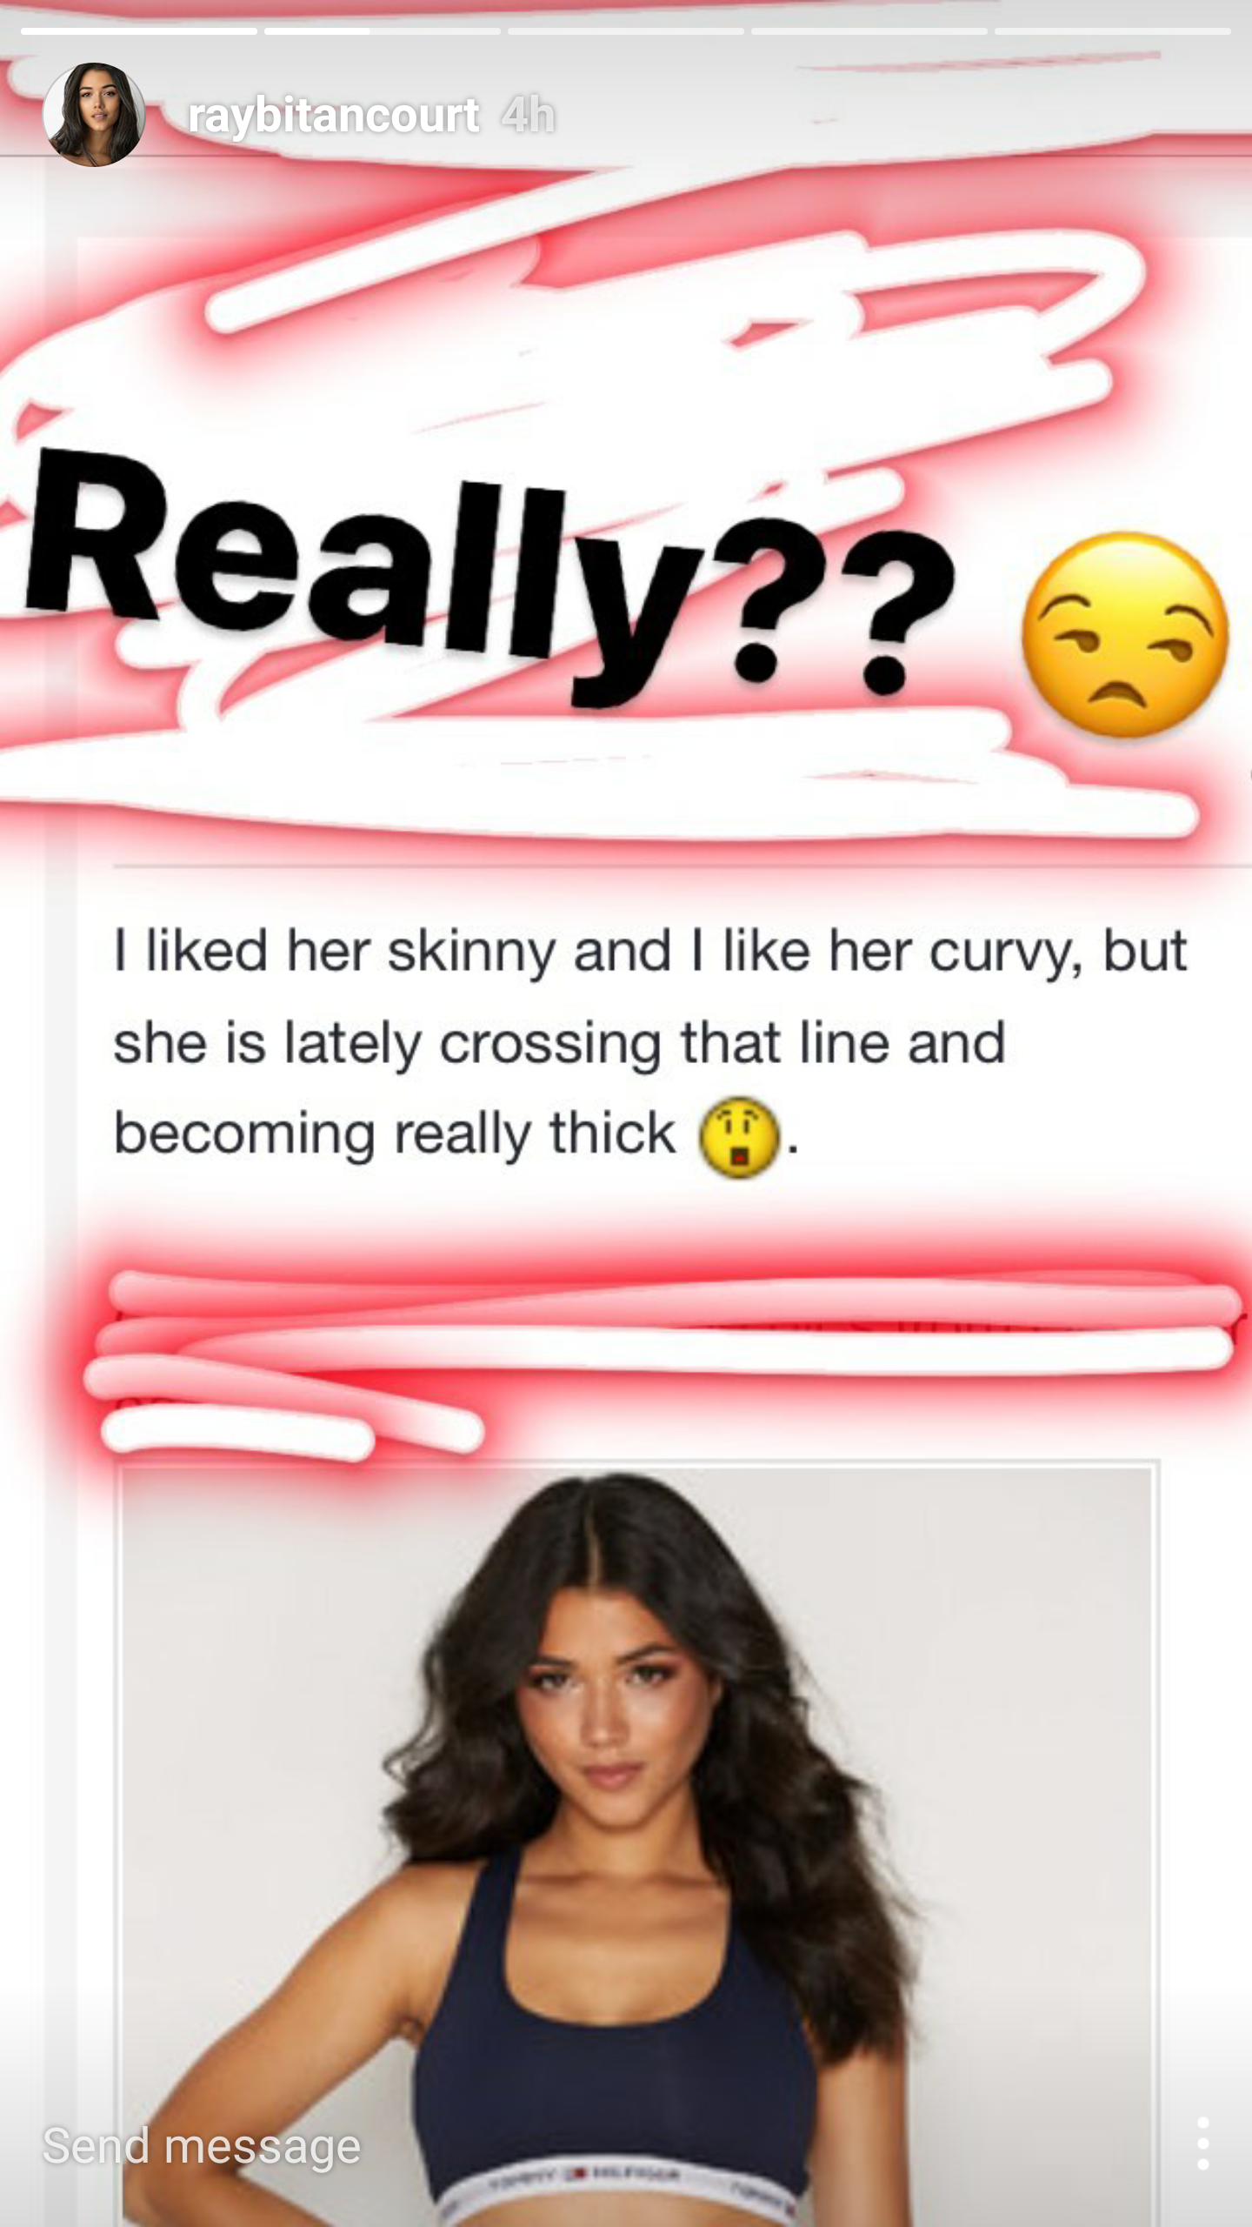Image resolution: width=1252 pixels, height=2227 pixels.
Task: Tap the raybitancourt username link
Action: (333, 117)
